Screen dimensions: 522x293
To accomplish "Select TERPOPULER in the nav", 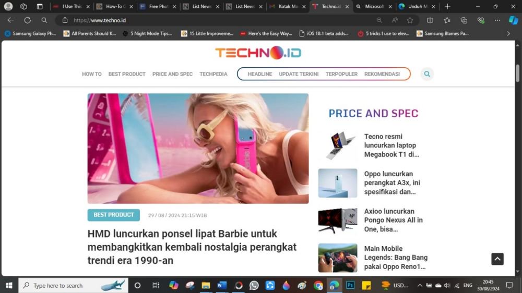I will coord(341,74).
